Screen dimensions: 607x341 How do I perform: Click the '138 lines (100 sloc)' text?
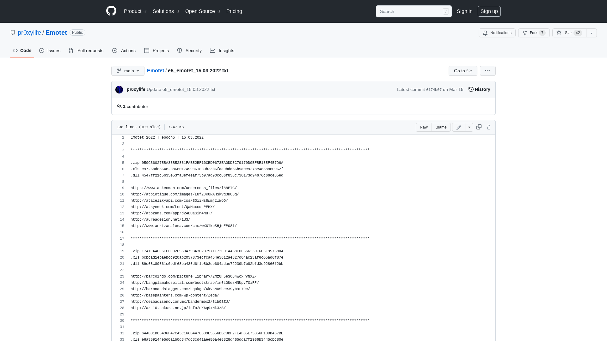coord(139,127)
